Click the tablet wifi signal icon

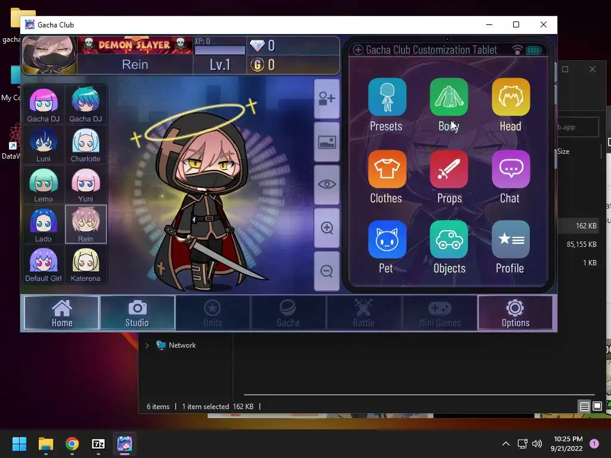point(517,50)
